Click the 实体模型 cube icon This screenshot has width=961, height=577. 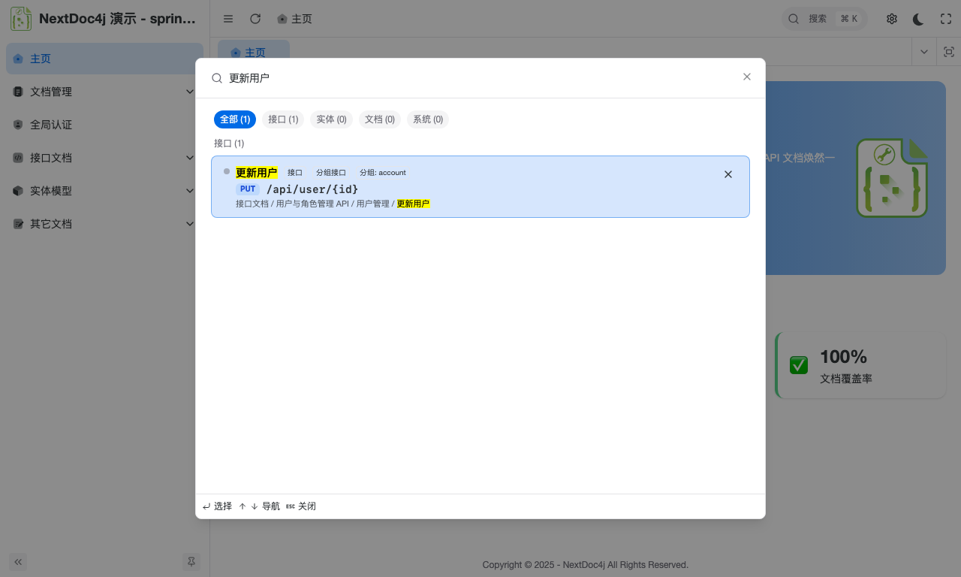click(x=18, y=191)
